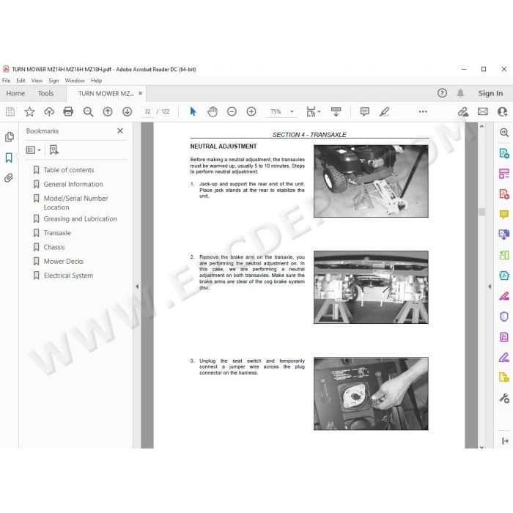Jump to Transaxle bookmark
513x513 pixels.
coord(57,233)
